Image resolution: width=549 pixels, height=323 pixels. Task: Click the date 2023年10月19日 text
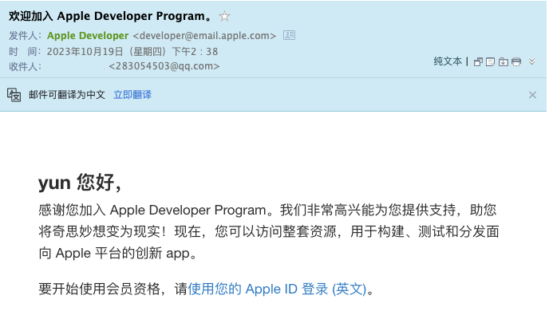tap(85, 52)
